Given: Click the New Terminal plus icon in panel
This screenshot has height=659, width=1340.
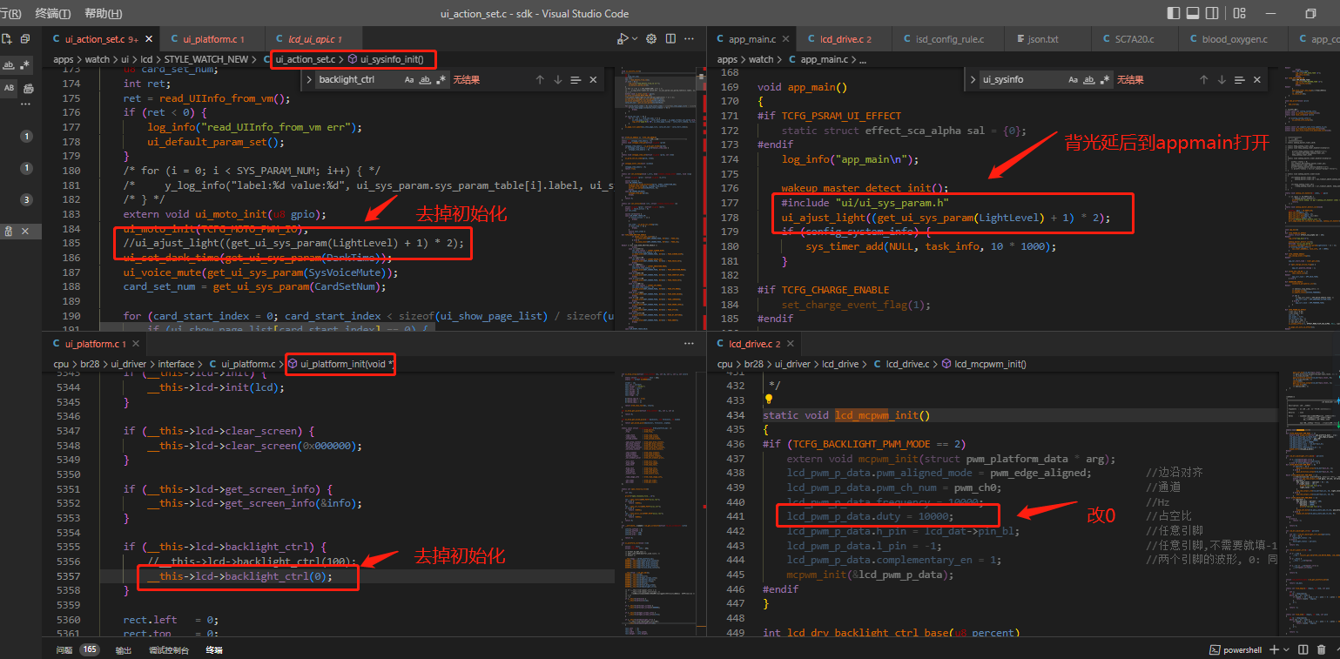Looking at the screenshot, I should 1273,649.
